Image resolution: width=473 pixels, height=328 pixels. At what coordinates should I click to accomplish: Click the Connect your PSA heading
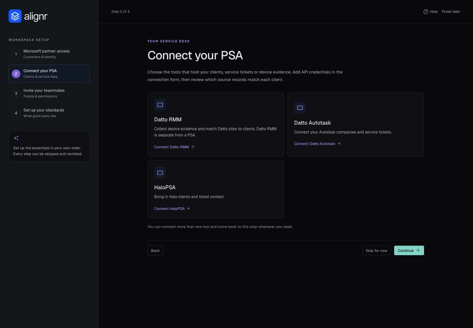tap(195, 55)
